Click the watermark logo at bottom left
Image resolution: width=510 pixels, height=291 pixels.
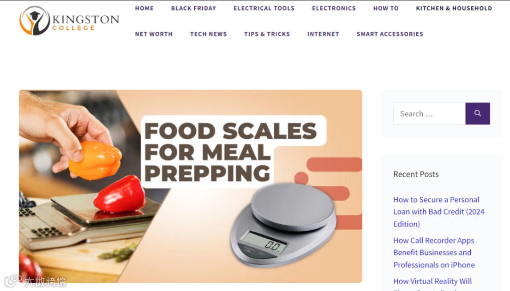[35, 281]
